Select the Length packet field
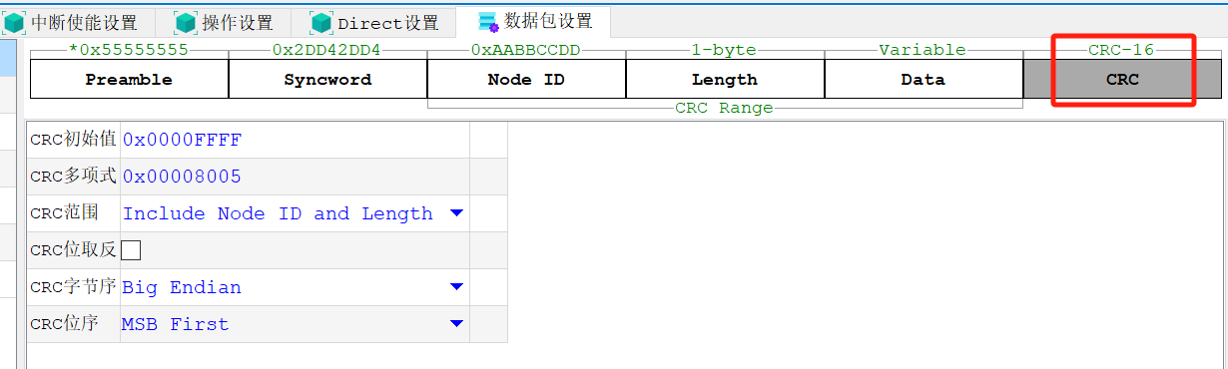Screen dimensions: 1228x369 (725, 79)
